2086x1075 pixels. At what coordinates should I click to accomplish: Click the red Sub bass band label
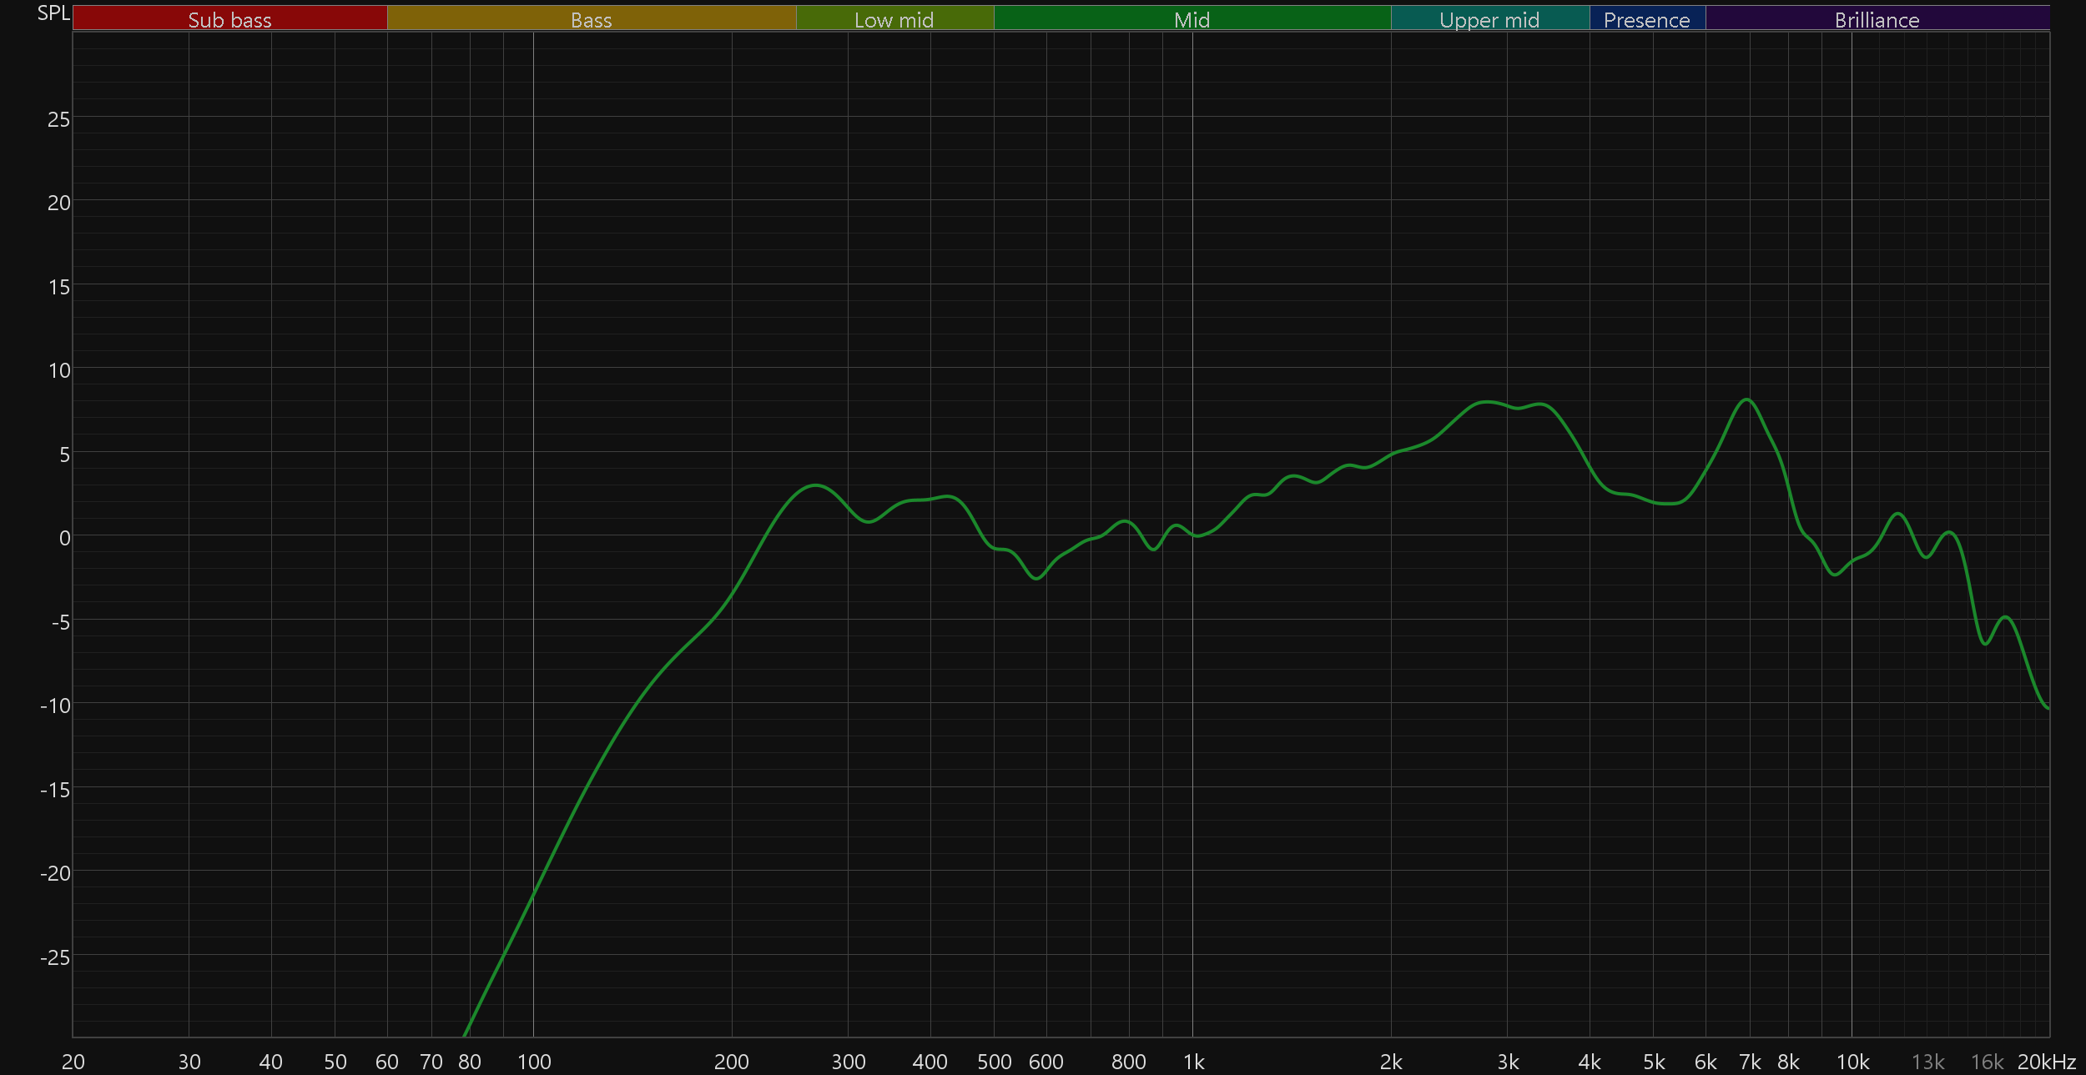(229, 19)
